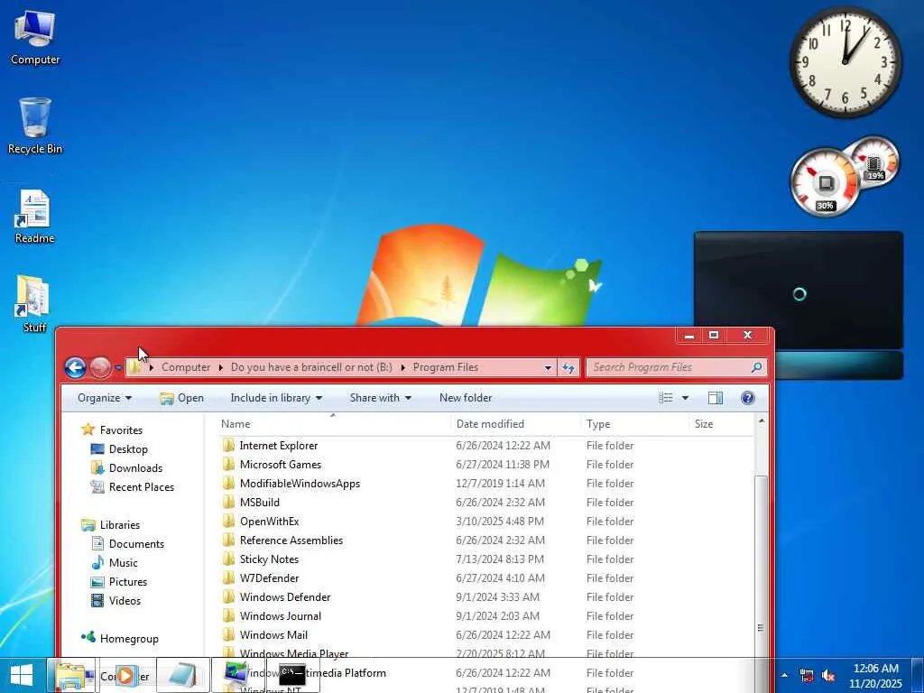Click the 'Do you have a braincell or not (B:)' breadcrumb
The image size is (924, 693).
(311, 367)
